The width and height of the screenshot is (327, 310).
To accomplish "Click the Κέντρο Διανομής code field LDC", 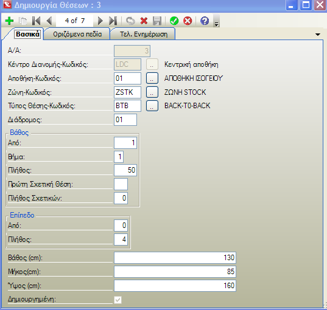I will click(127, 64).
